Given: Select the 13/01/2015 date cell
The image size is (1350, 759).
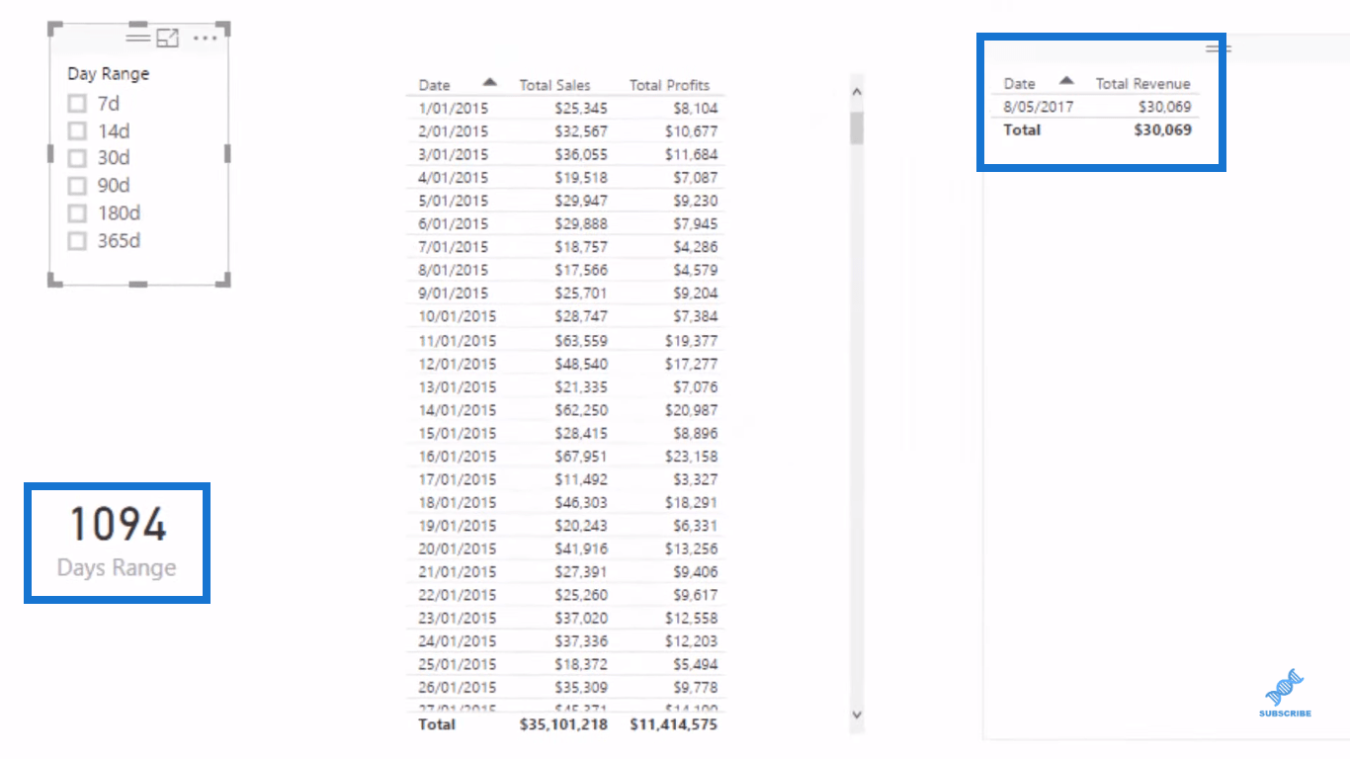Looking at the screenshot, I should [x=457, y=386].
